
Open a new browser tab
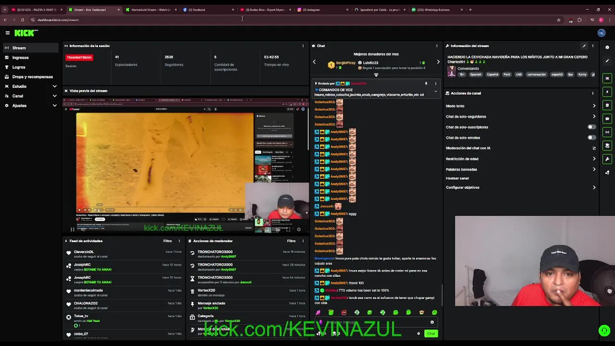coord(470,10)
